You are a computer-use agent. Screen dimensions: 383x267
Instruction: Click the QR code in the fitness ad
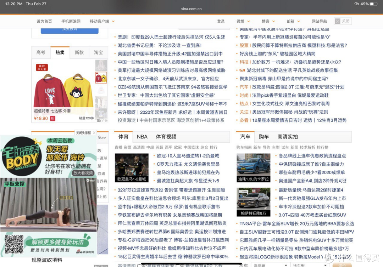click(14, 244)
